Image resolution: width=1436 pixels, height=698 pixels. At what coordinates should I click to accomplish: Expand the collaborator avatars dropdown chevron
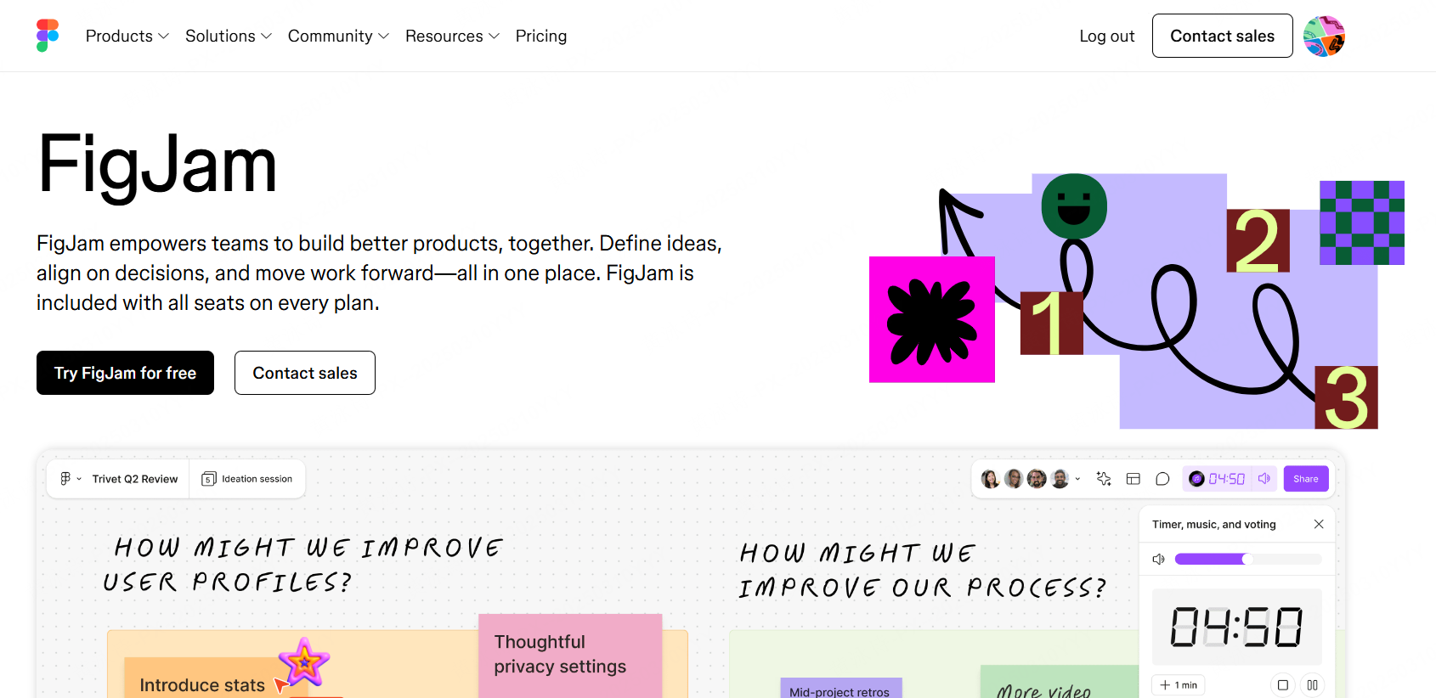coord(1077,479)
